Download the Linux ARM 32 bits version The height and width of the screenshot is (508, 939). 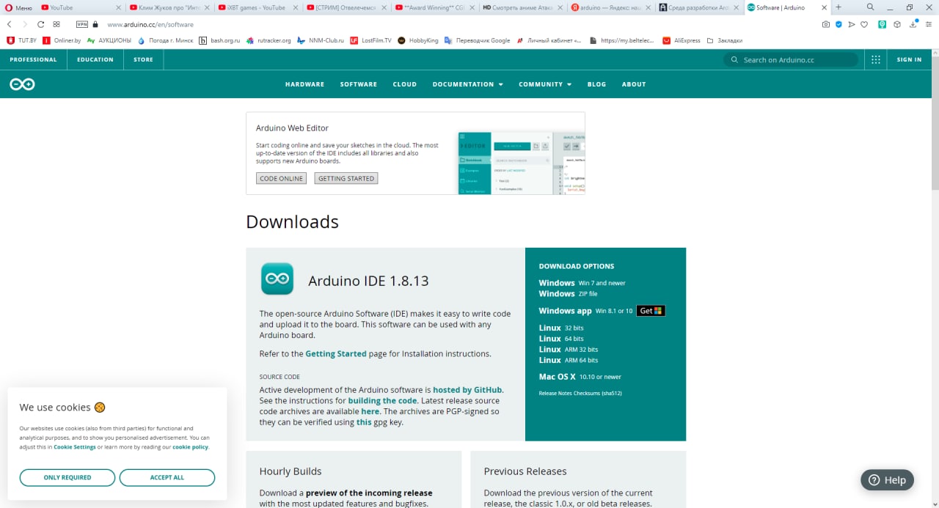click(569, 350)
